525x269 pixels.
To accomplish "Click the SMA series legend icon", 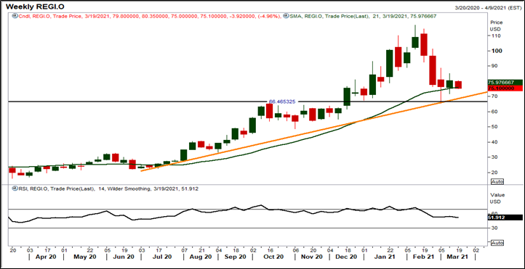I will (285, 16).
